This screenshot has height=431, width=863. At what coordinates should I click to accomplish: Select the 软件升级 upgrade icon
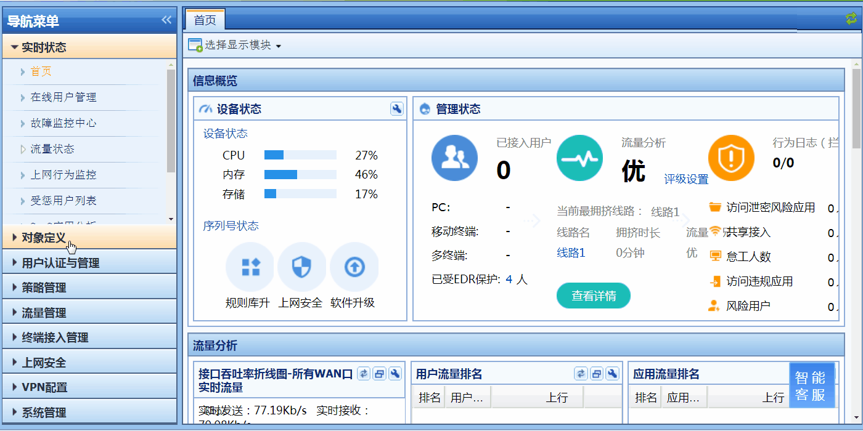(x=354, y=267)
